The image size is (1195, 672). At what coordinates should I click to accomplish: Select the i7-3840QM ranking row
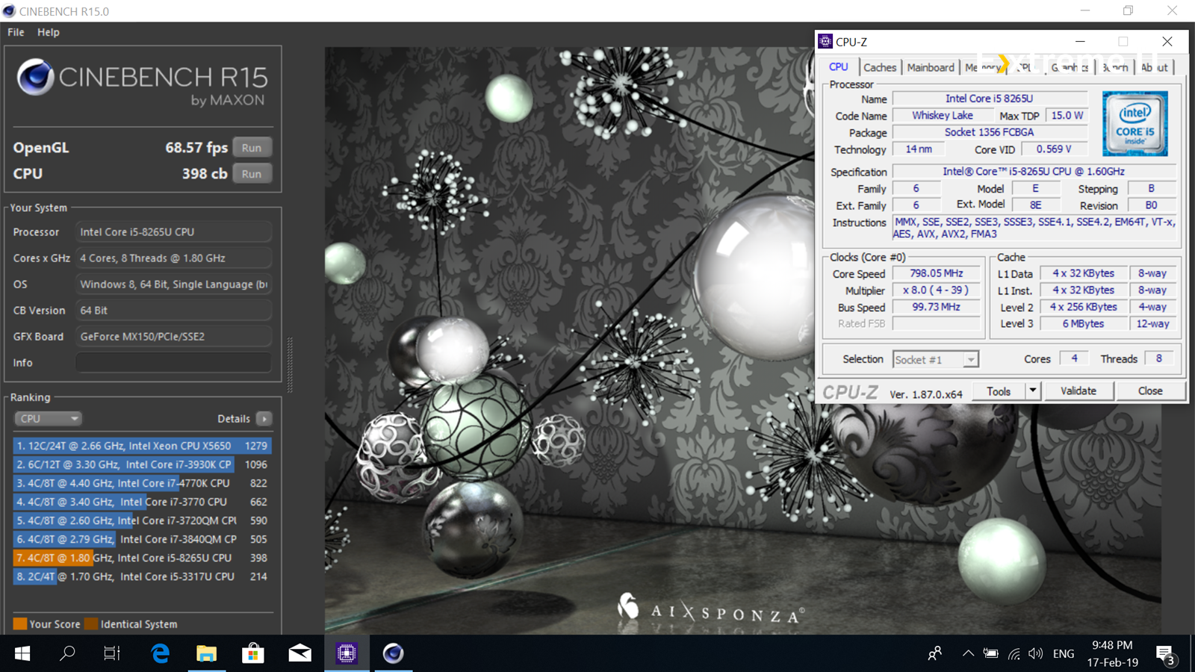142,539
